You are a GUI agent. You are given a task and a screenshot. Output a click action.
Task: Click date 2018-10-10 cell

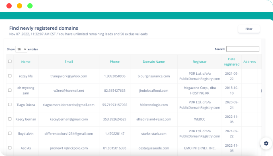(232, 90)
